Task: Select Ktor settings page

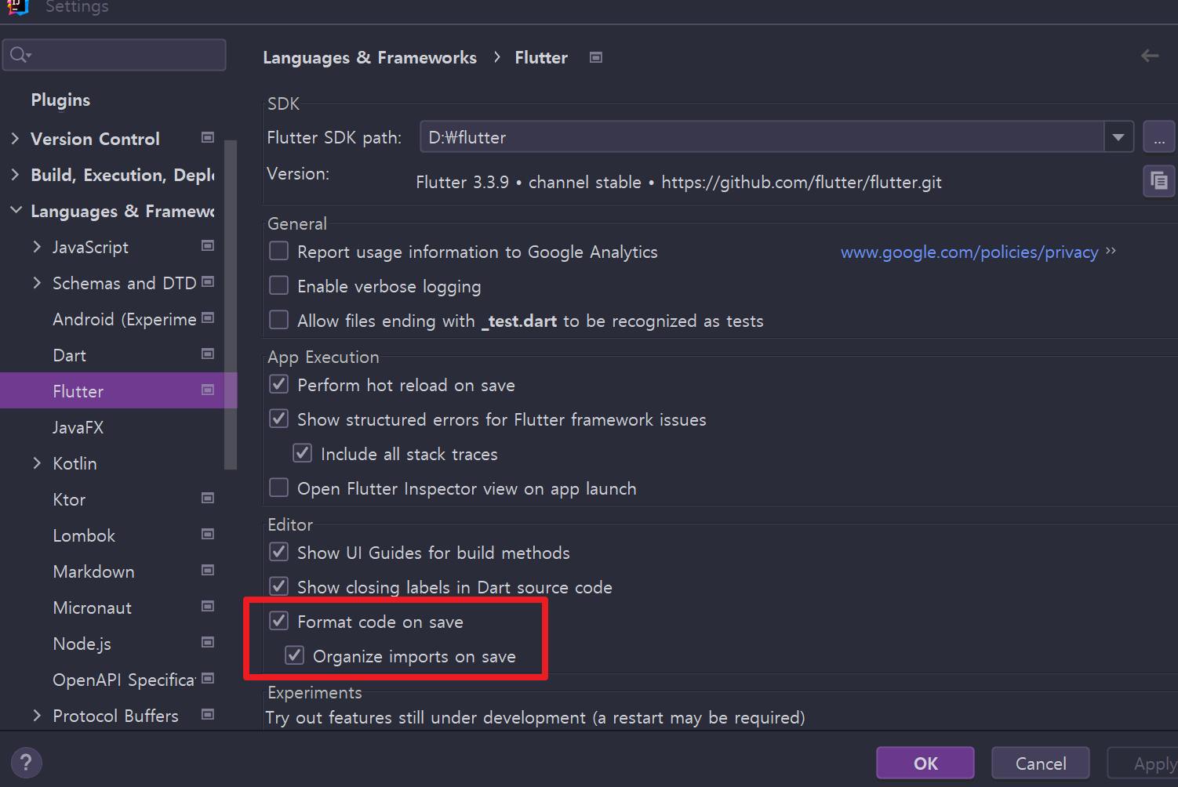Action: click(x=69, y=499)
